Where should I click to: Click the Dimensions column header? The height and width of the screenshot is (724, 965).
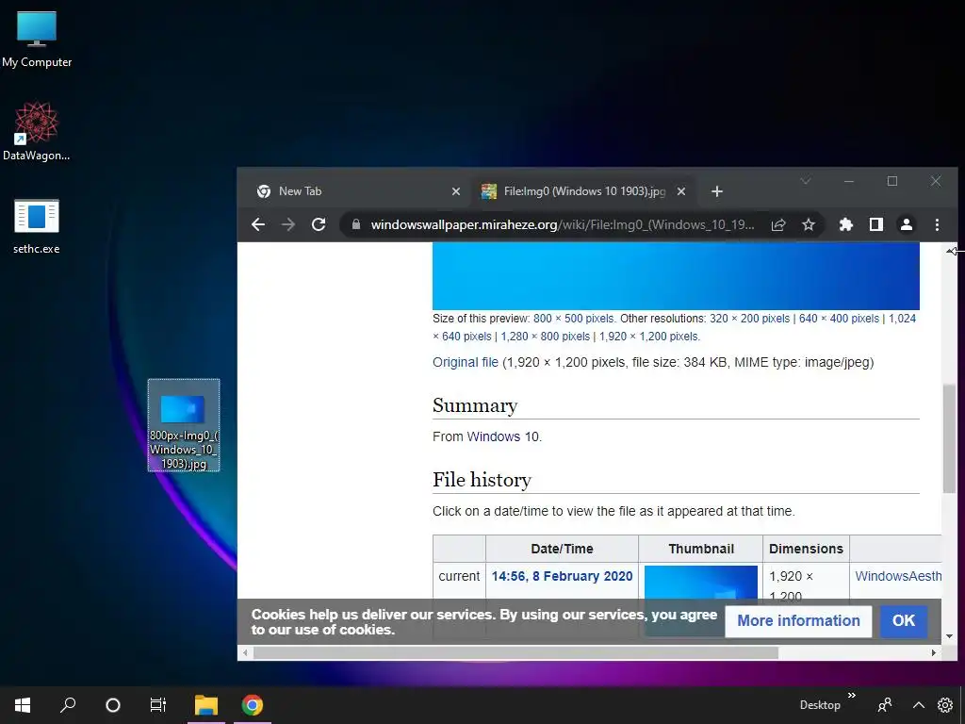[806, 549]
